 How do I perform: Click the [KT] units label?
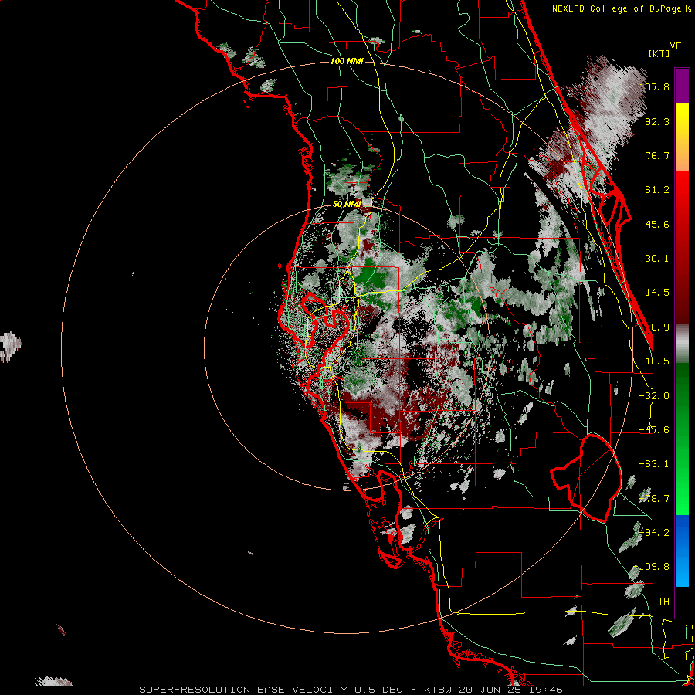coord(659,53)
